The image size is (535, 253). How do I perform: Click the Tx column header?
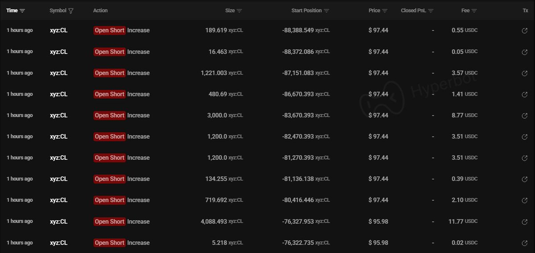pyautogui.click(x=525, y=11)
